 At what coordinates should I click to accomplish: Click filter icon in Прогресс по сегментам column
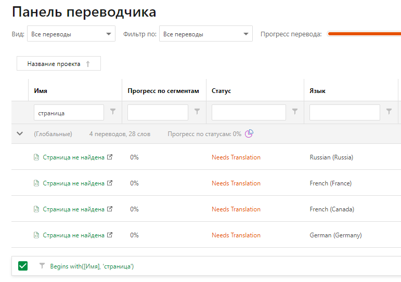(197, 112)
